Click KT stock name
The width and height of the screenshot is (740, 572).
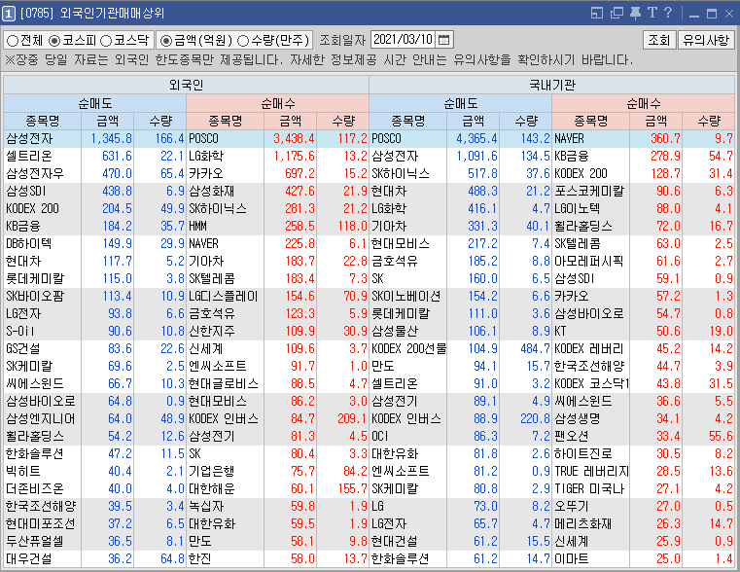click(560, 332)
